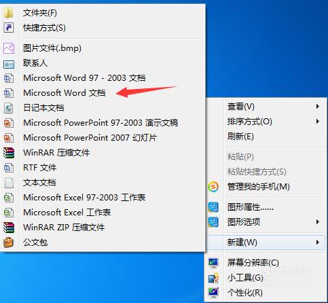Screen dimensions: 328x303
Task: Click the folder icon beside 文件夹(F)
Action: coord(9,13)
